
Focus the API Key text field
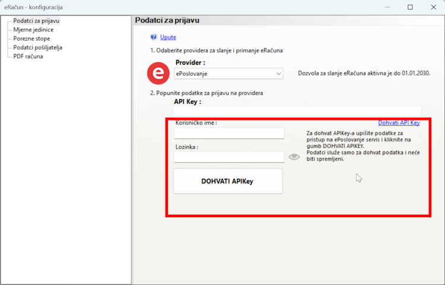click(x=297, y=111)
